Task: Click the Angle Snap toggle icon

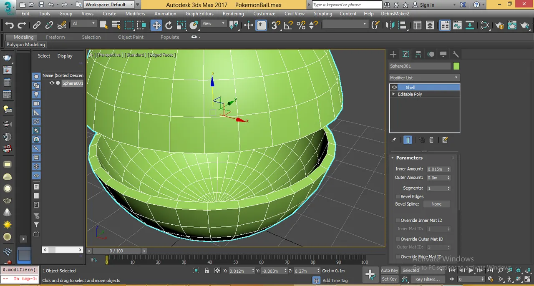Action: point(288,25)
